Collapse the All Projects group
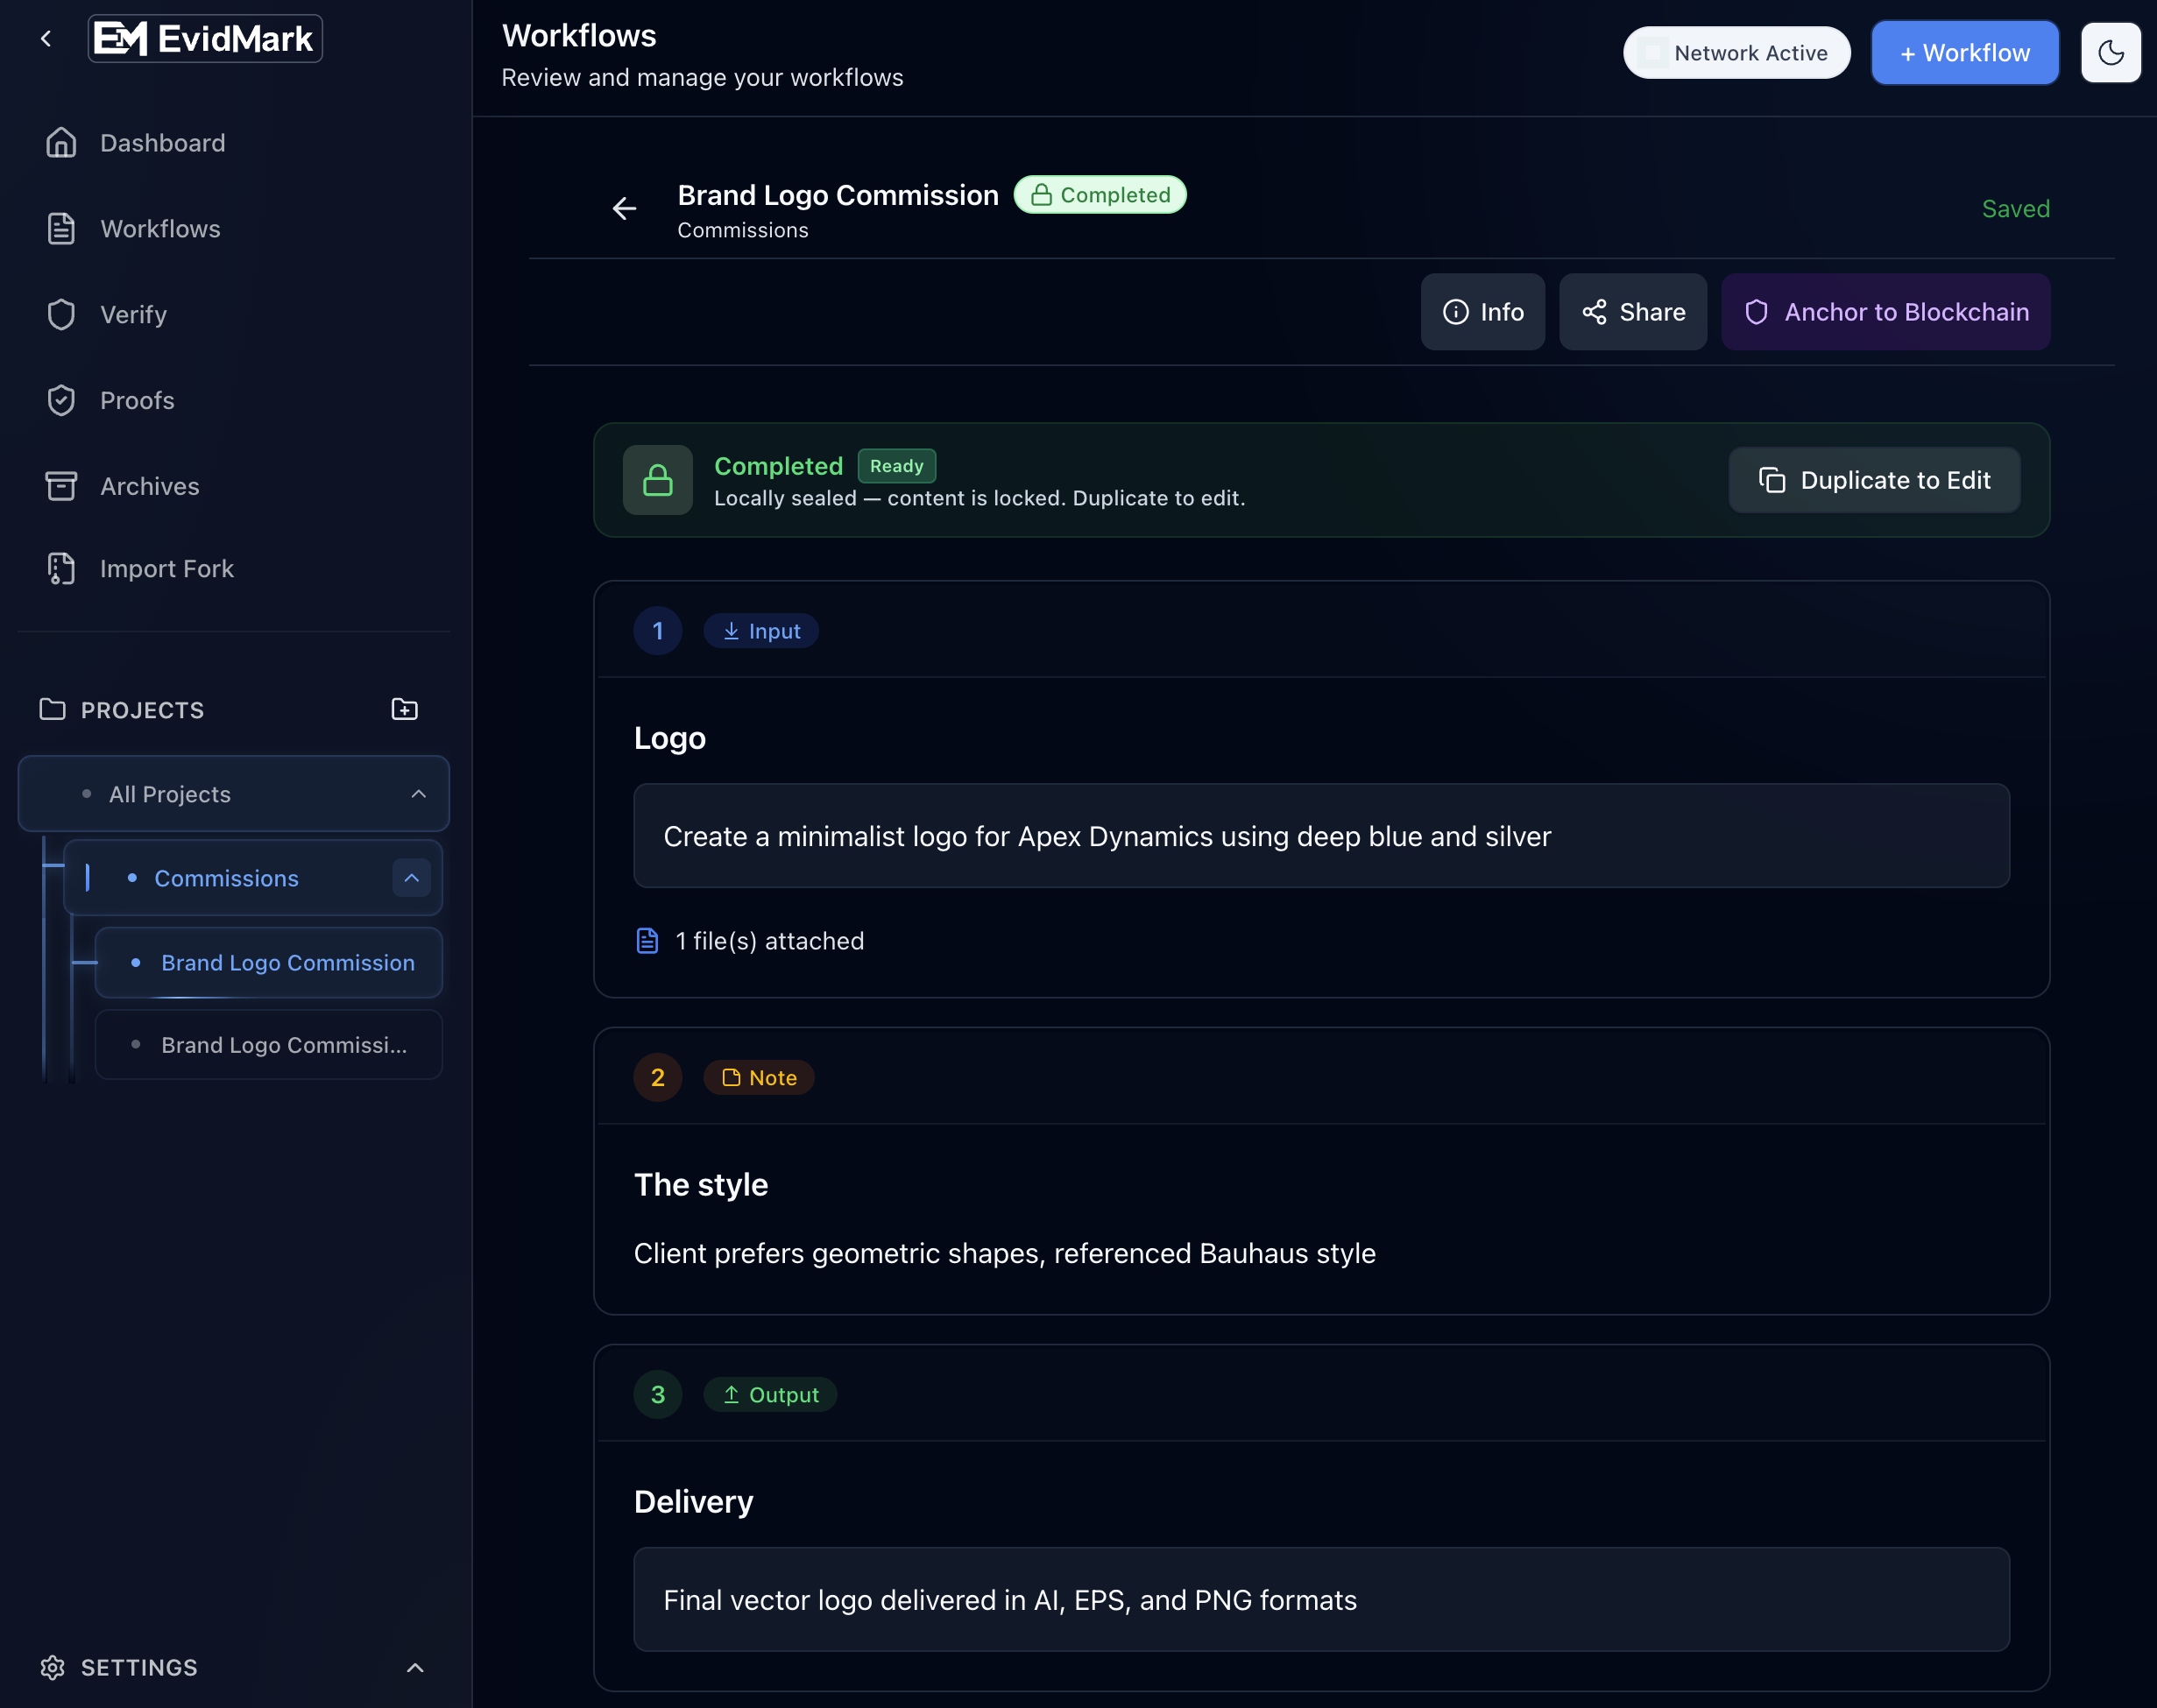2157x1708 pixels. point(417,793)
